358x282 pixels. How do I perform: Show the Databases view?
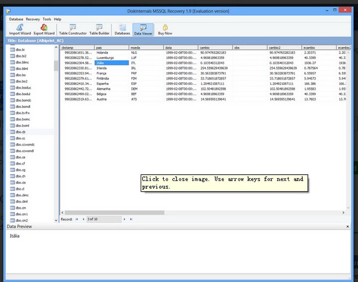(x=122, y=30)
